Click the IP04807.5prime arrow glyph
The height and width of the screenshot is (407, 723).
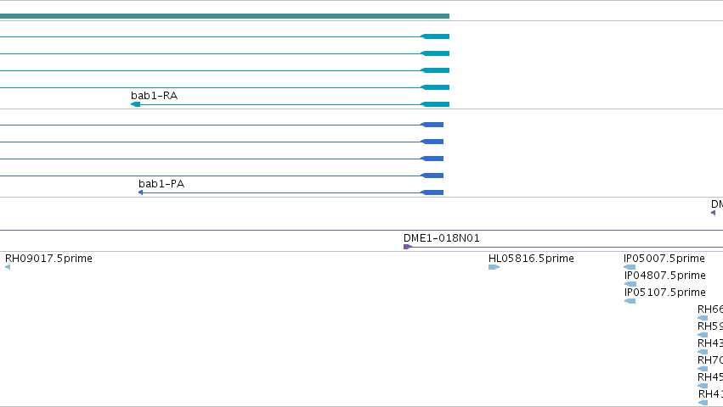[x=630, y=284]
